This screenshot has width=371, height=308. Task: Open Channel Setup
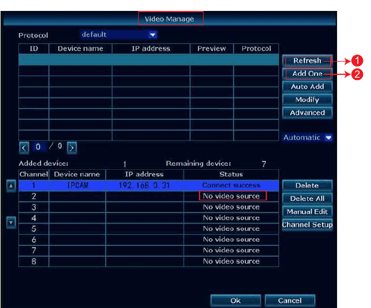pos(307,225)
